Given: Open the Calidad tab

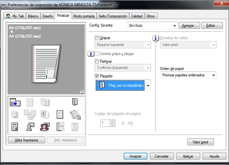Looking at the screenshot, I should (x=136, y=16).
